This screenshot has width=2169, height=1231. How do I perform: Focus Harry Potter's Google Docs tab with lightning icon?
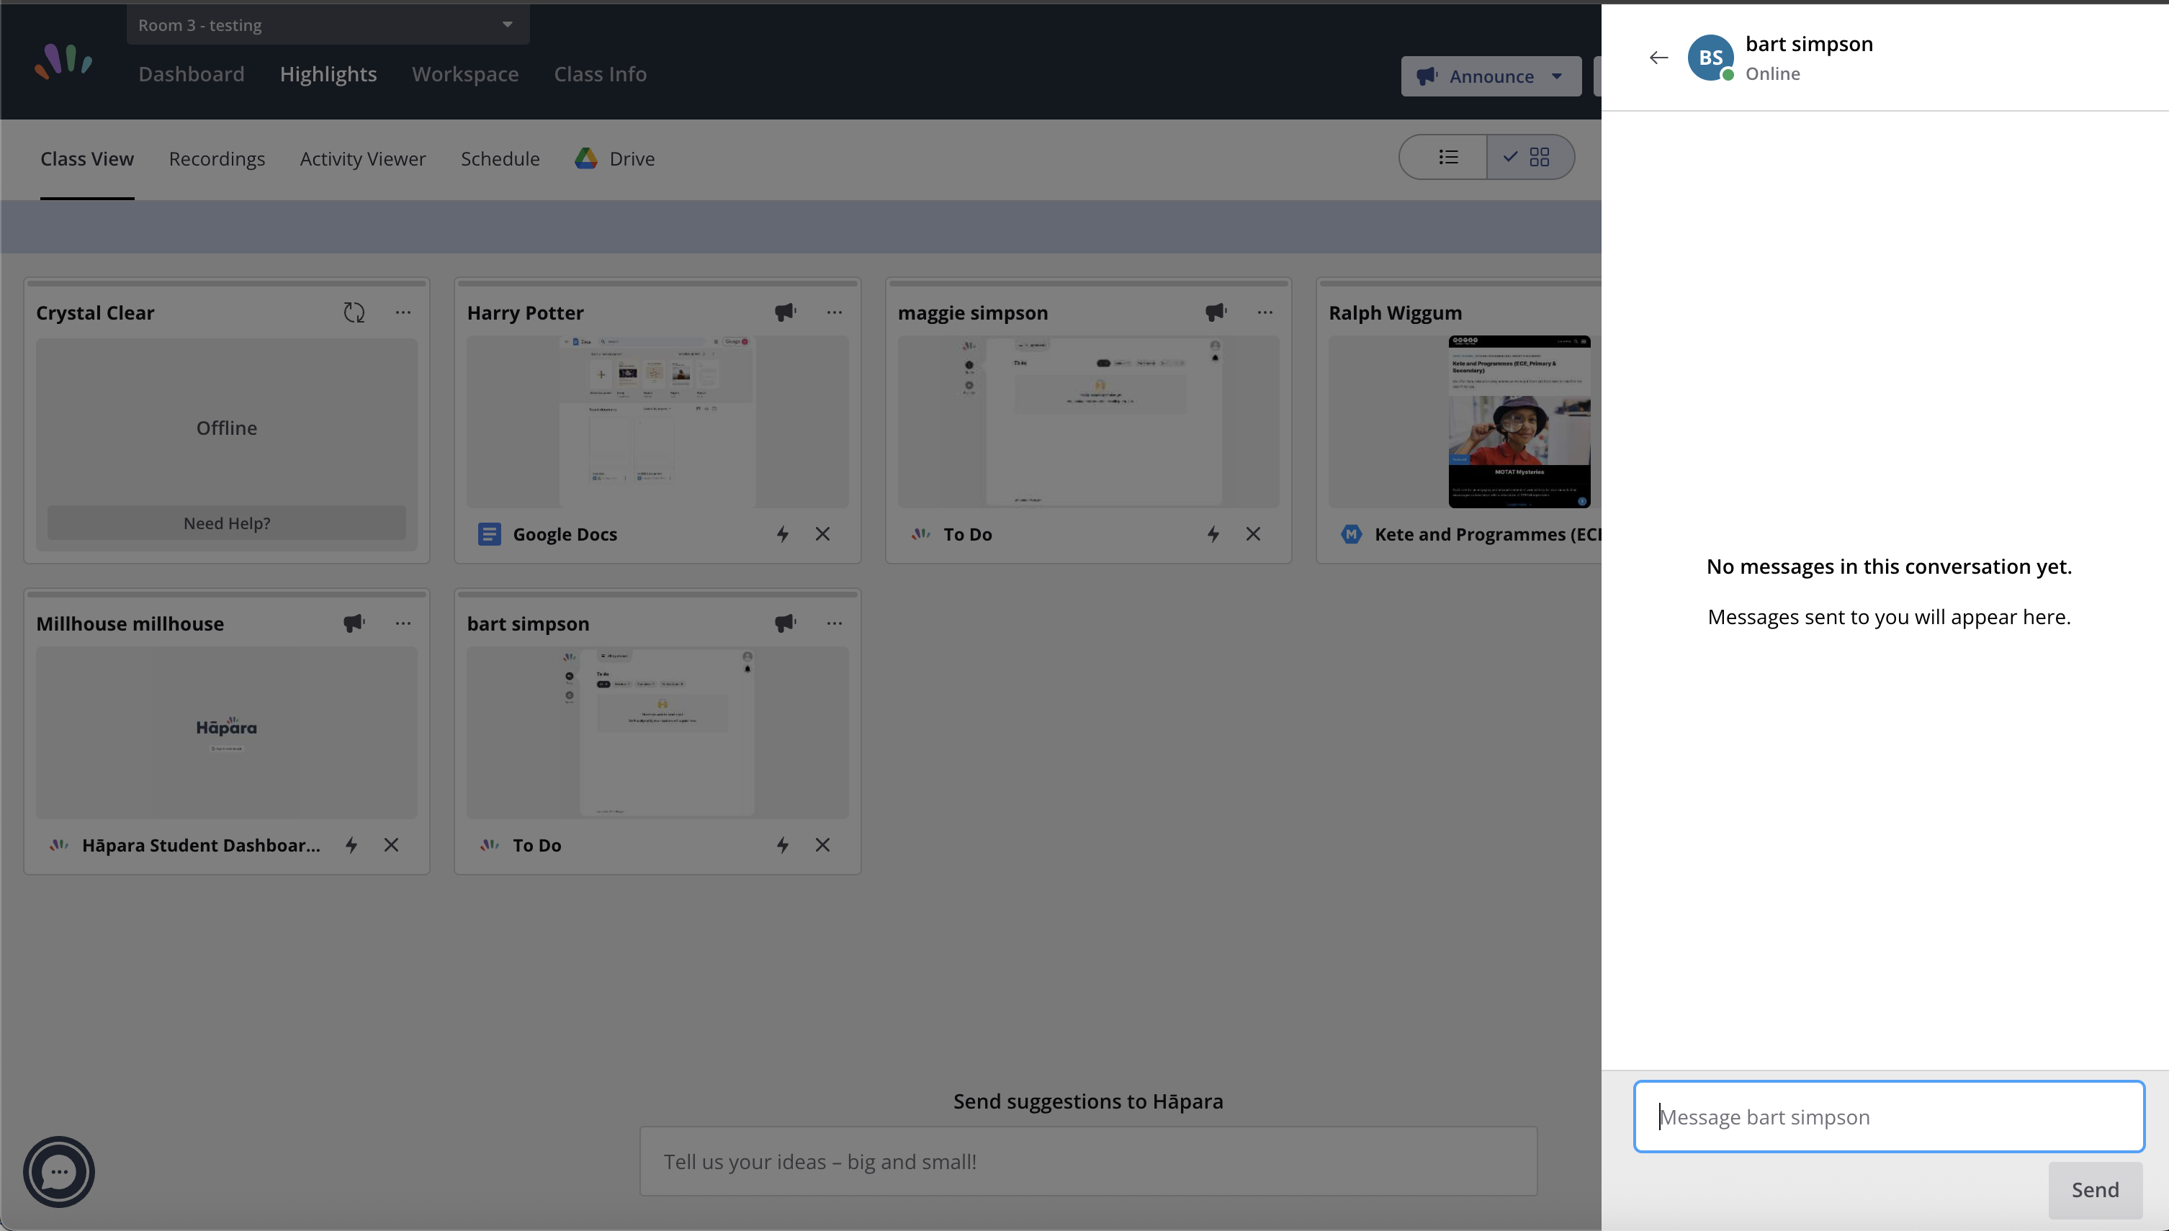click(x=783, y=534)
